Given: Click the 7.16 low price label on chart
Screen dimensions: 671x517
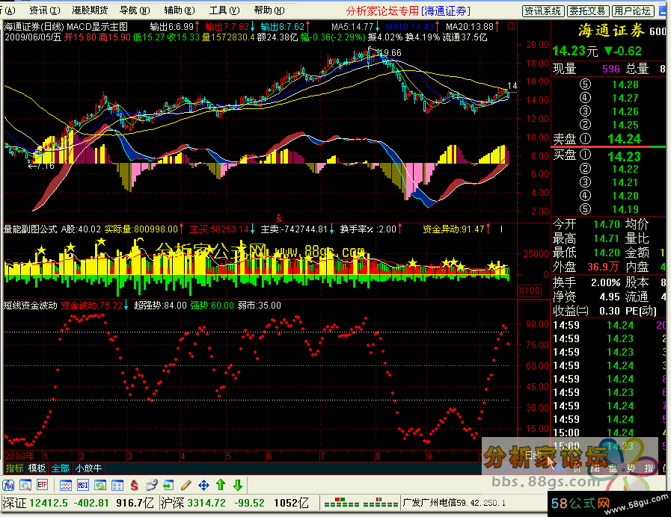Looking at the screenshot, I should pos(46,166).
